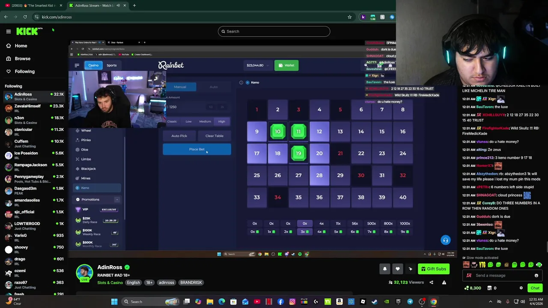548x308 pixels.
Task: Click the Kick extension icon in Chrome toolbar
Action: [x=363, y=17]
